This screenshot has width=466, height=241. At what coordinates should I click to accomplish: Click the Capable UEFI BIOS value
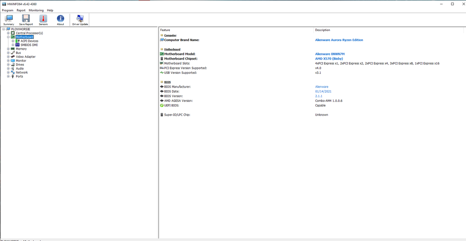[x=320, y=105]
